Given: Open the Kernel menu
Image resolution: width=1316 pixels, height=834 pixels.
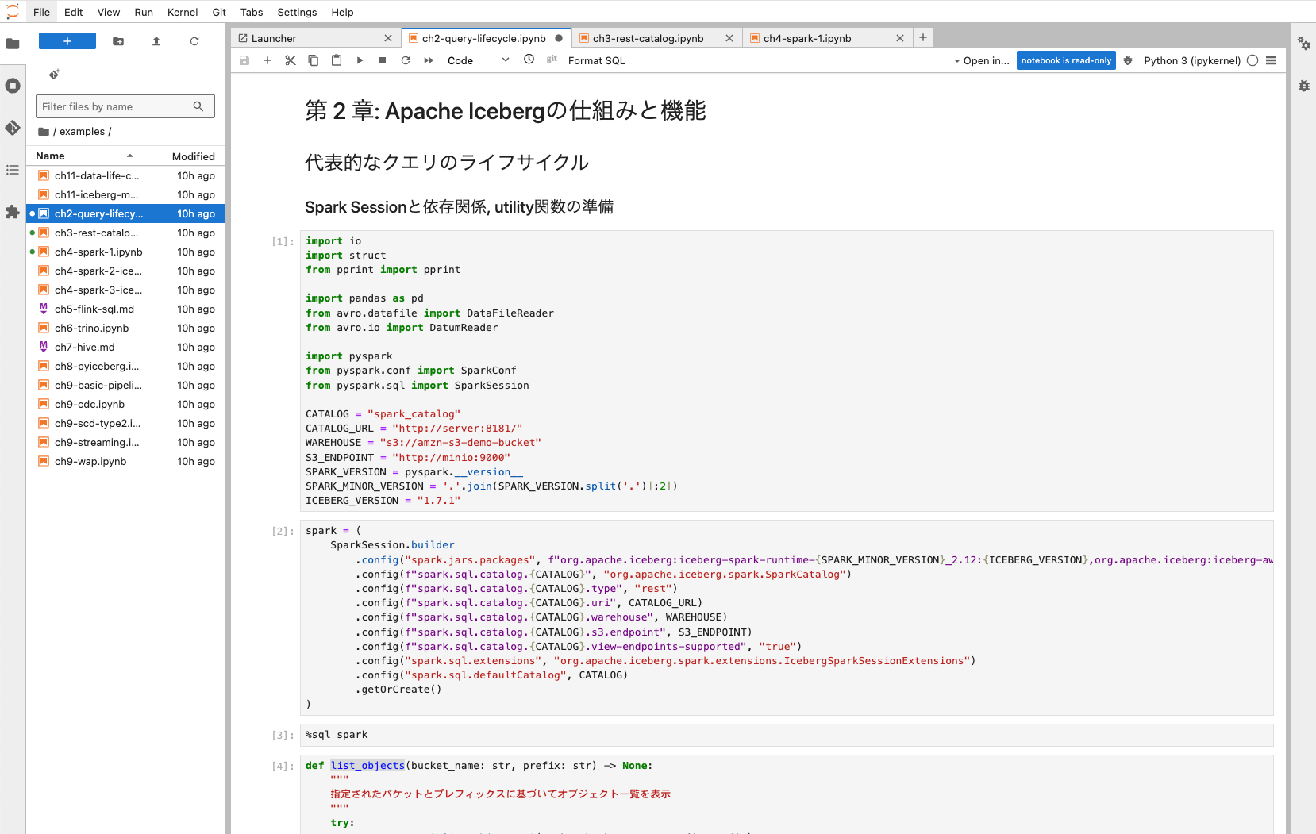Looking at the screenshot, I should click(x=183, y=12).
